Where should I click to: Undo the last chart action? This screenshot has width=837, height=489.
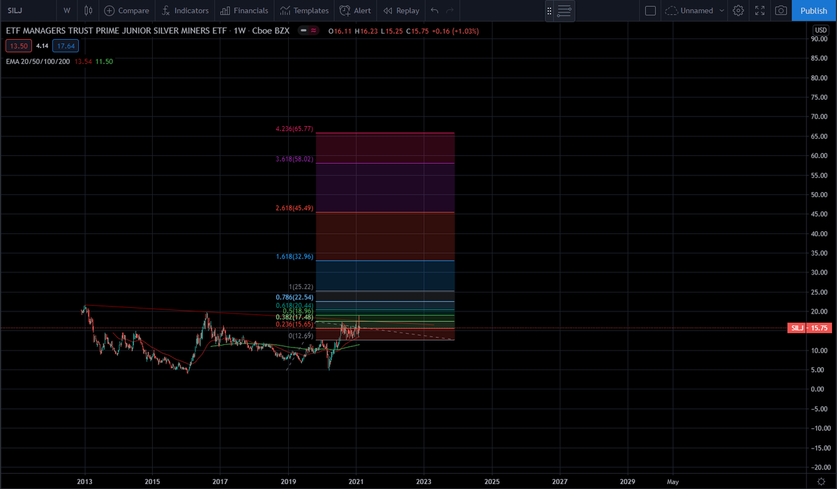click(435, 10)
